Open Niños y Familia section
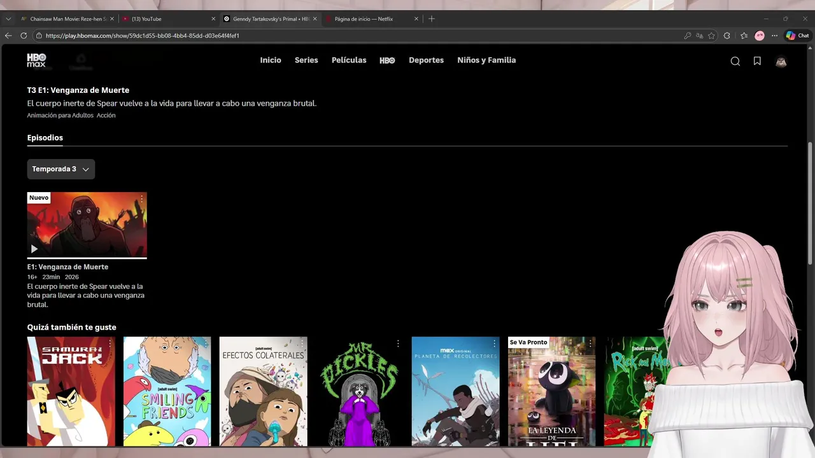Image resolution: width=815 pixels, height=458 pixels. (x=486, y=60)
